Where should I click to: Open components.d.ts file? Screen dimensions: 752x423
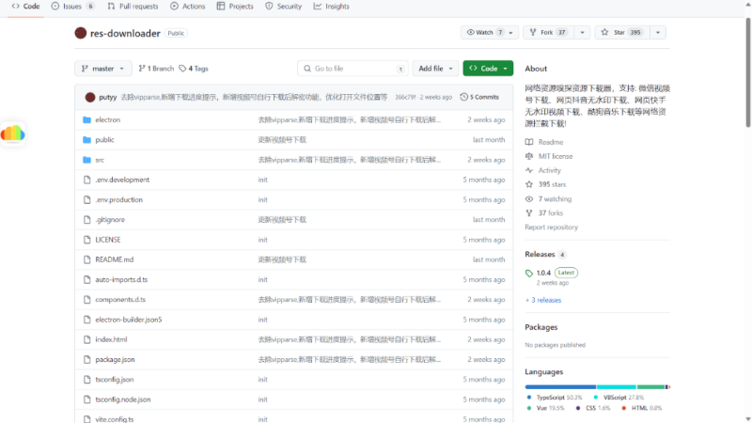[x=120, y=300]
